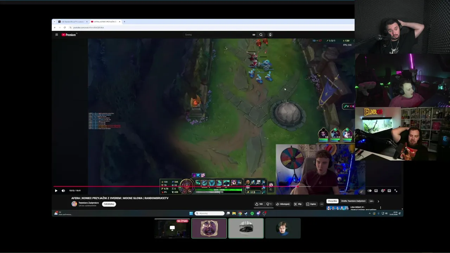Select the 'Wszystkie' filter chip
The height and width of the screenshot is (253, 450).
coord(332,201)
